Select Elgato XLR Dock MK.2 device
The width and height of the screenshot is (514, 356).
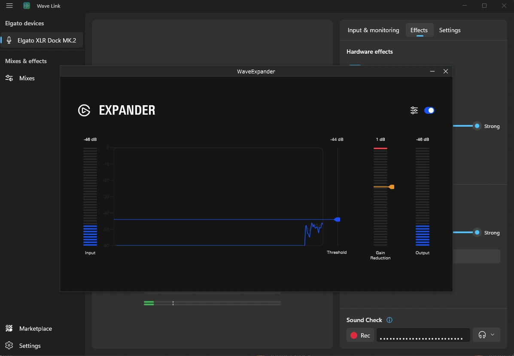(46, 40)
